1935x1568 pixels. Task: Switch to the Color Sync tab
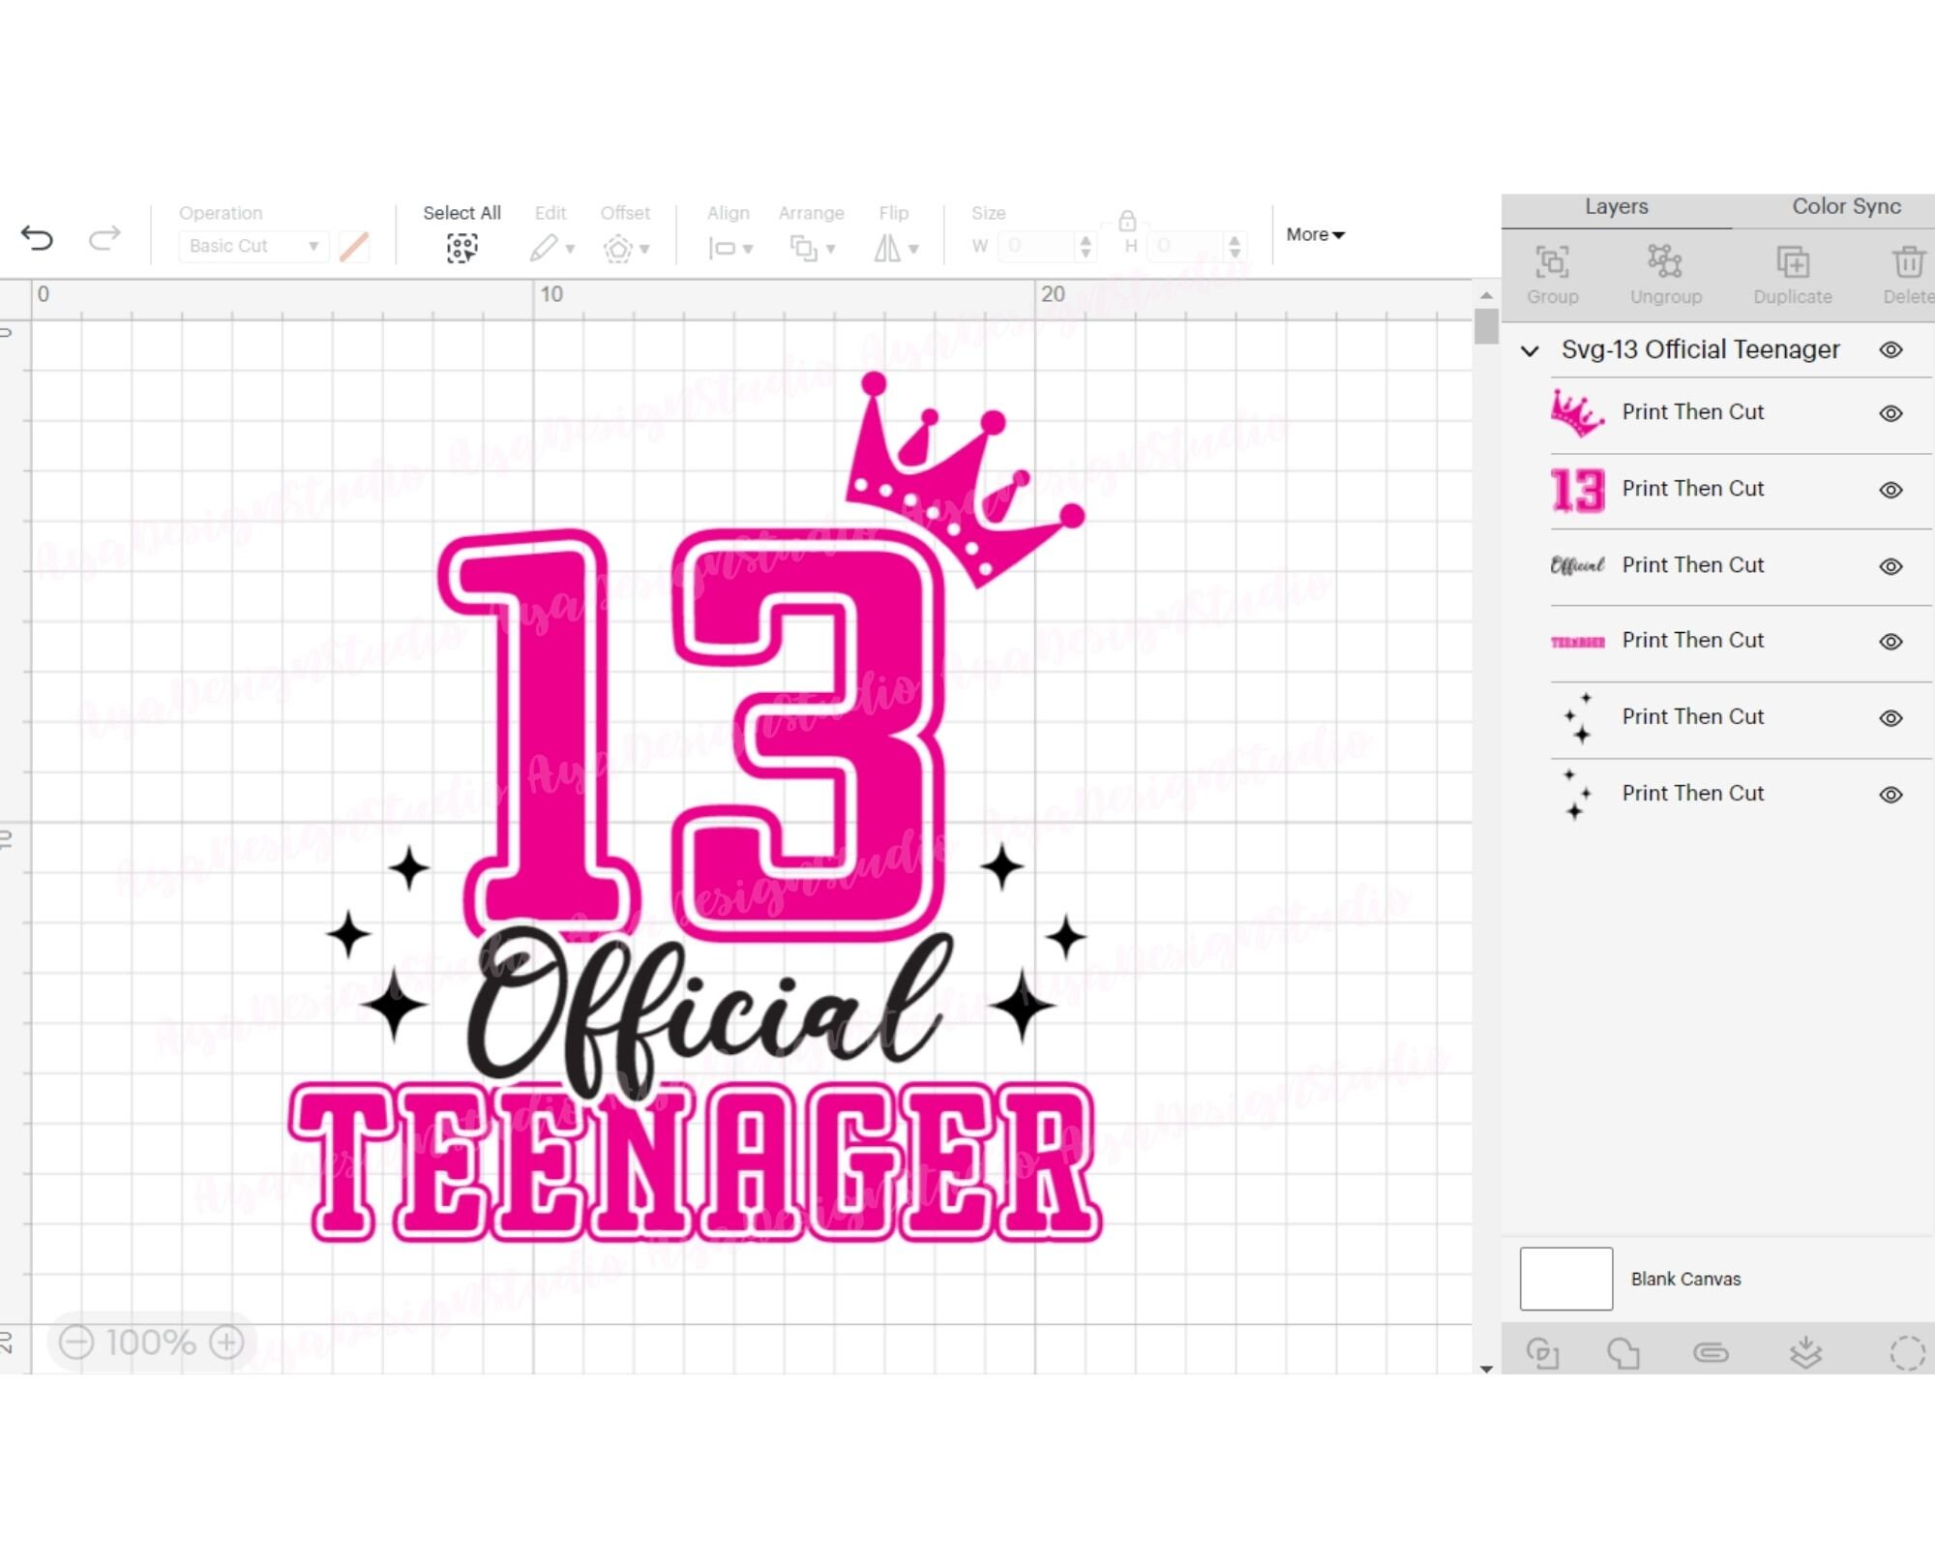tap(1844, 206)
